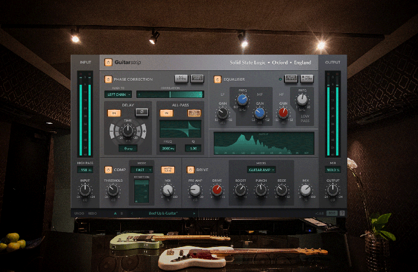Toggle the Guitarstrip main power button
The image size is (418, 272).
(x=108, y=62)
